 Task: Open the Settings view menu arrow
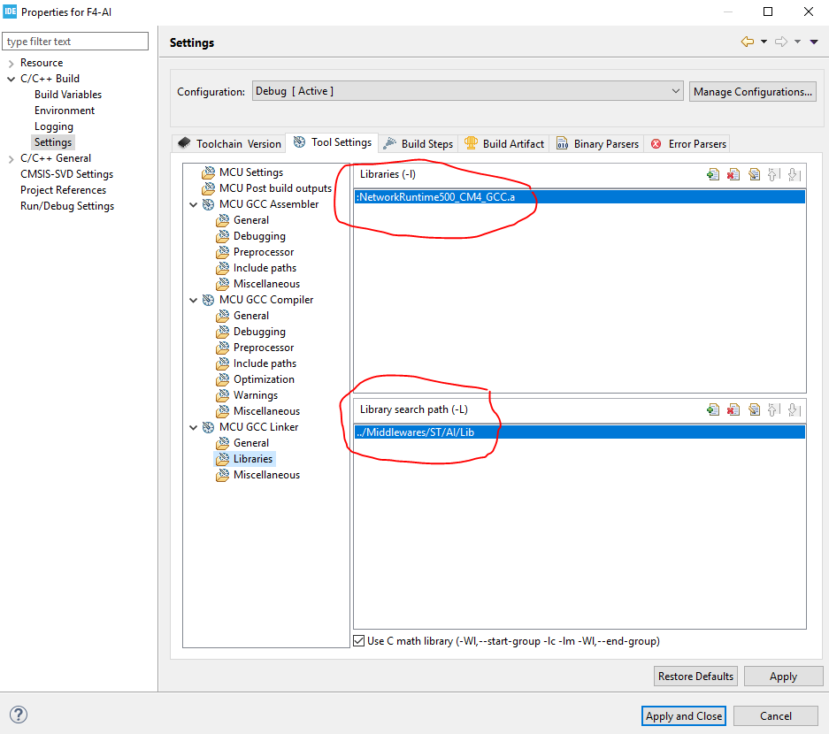coord(814,42)
